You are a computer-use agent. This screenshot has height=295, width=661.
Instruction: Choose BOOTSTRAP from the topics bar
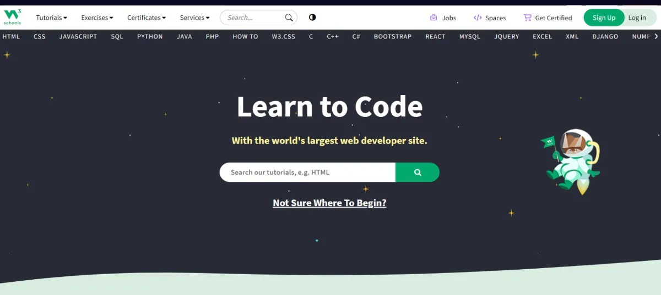[x=392, y=37]
